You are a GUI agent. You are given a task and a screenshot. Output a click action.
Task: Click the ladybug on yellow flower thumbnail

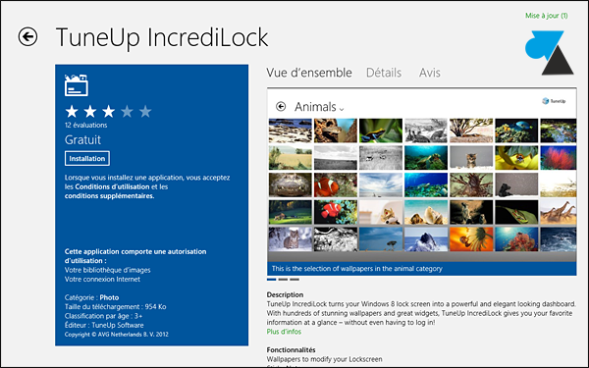click(516, 158)
